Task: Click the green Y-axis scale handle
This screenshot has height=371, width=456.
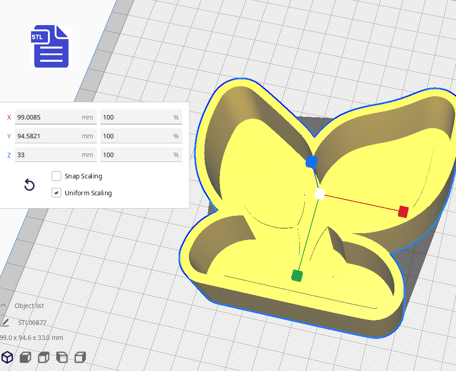Action: [x=297, y=275]
